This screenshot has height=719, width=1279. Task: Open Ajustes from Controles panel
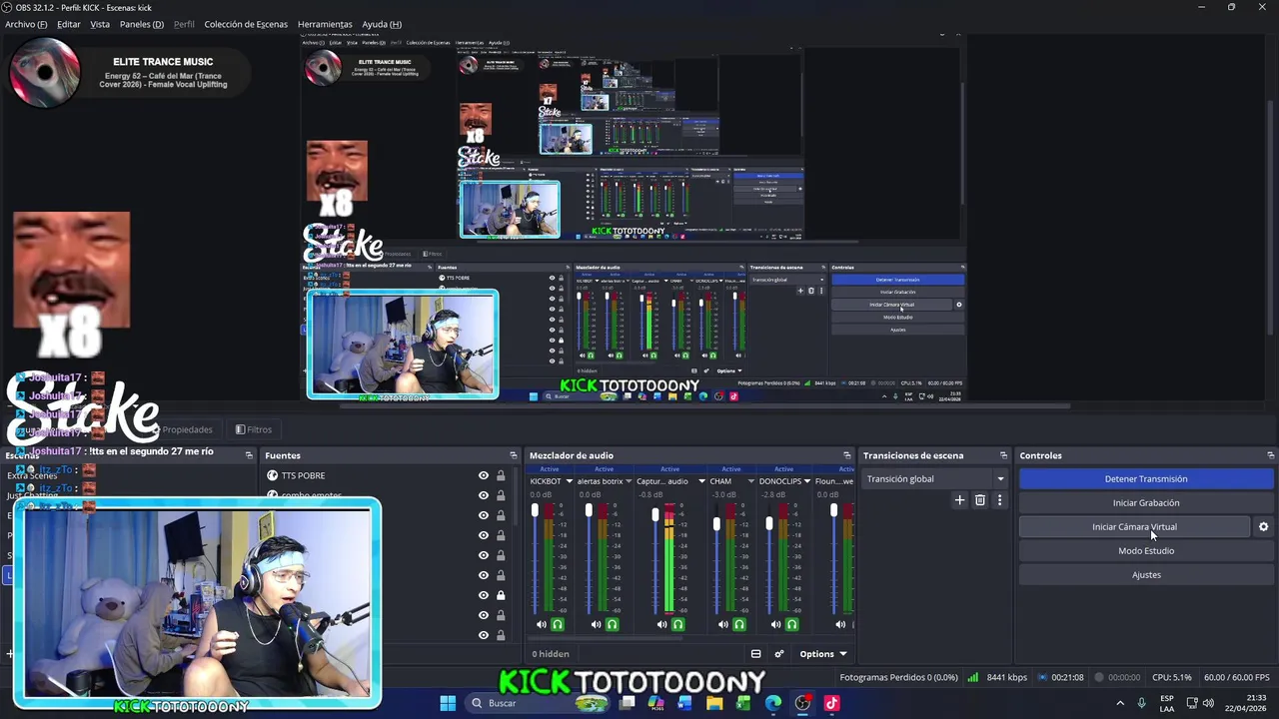1146,575
